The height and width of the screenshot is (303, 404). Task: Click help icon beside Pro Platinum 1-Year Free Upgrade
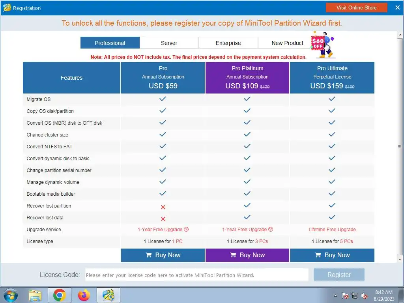coord(271,229)
